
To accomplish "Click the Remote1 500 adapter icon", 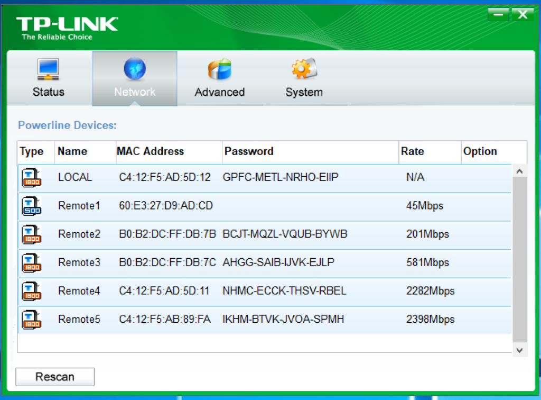I will tap(31, 206).
